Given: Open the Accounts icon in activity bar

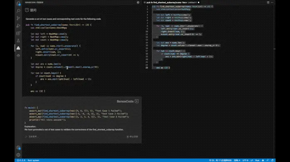Looking at the screenshot, I should (18, 148).
